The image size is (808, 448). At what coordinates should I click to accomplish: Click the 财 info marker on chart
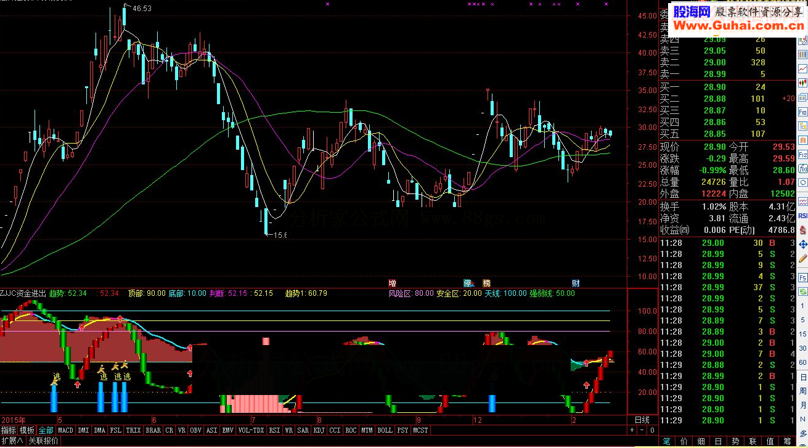click(576, 283)
